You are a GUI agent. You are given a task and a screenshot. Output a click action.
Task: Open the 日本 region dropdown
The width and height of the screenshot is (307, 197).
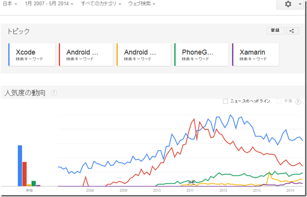tap(10, 3)
